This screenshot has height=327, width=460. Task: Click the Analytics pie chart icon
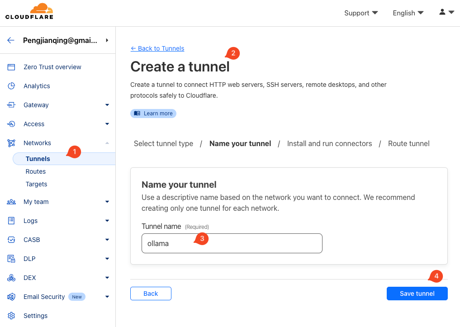[x=11, y=86]
